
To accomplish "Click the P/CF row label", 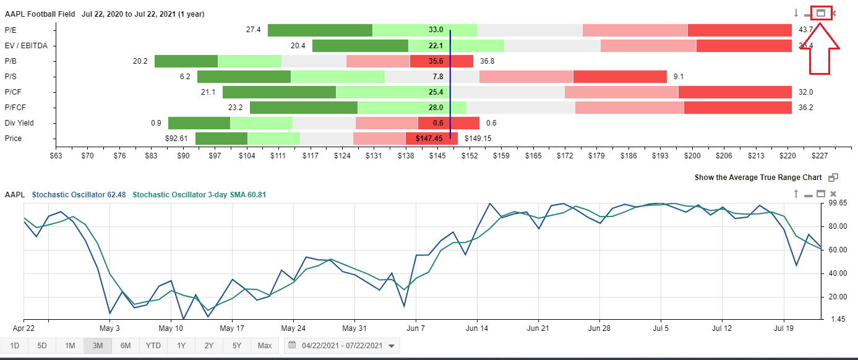I will pos(14,92).
